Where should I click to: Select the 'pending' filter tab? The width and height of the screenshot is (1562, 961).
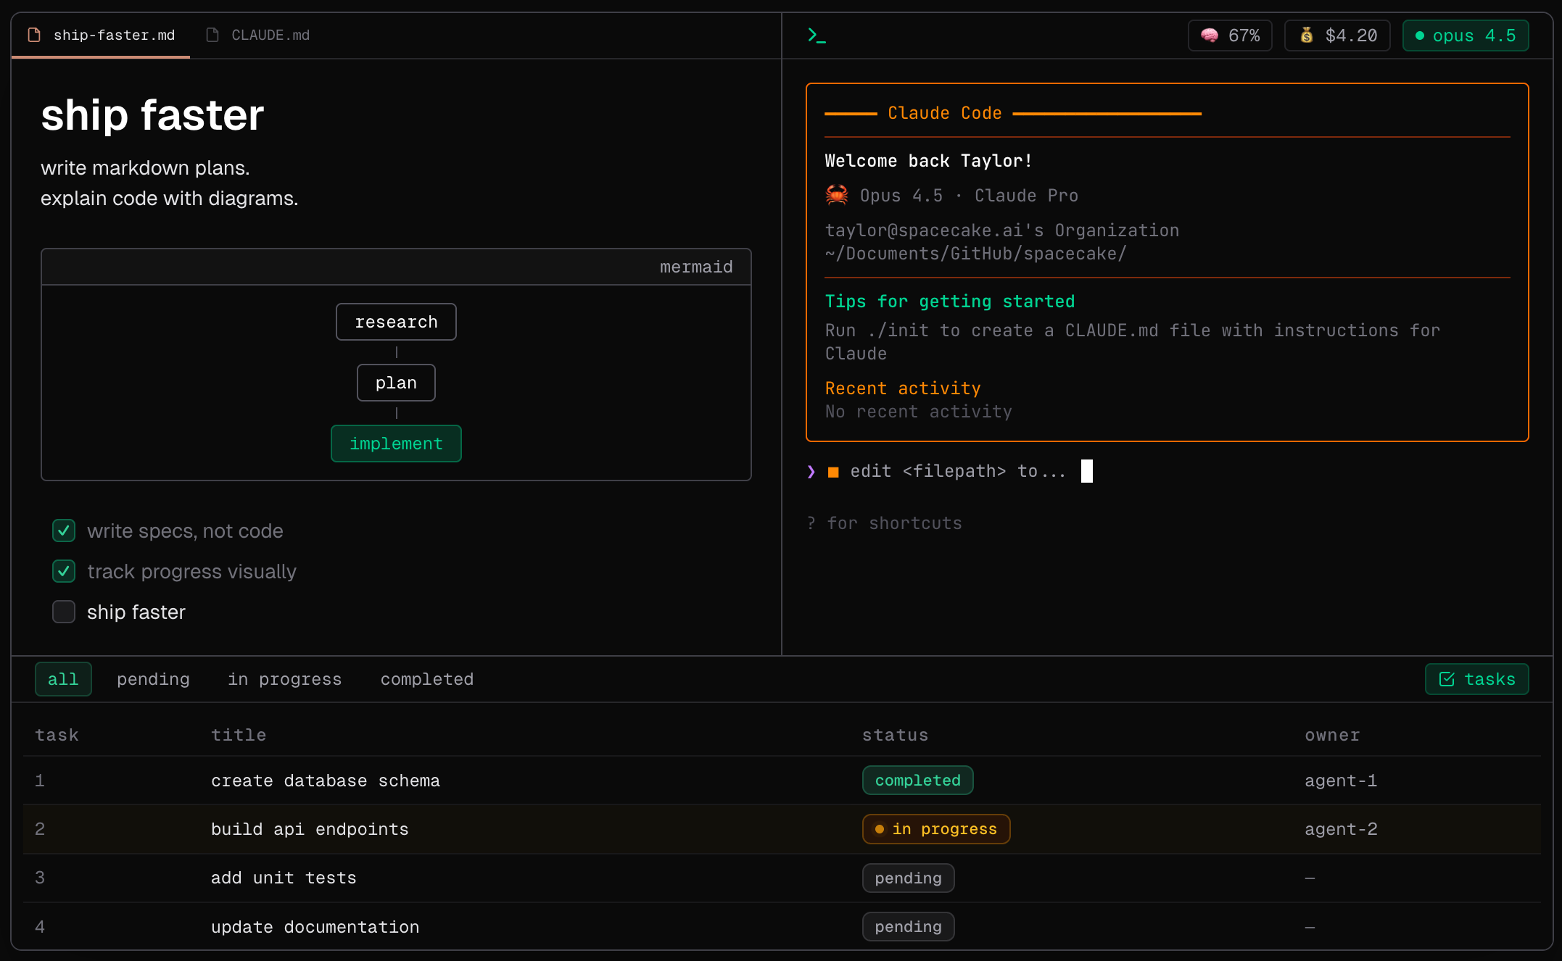(x=153, y=679)
